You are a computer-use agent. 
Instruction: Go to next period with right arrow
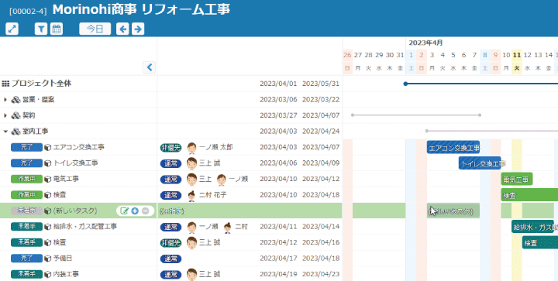(x=138, y=29)
